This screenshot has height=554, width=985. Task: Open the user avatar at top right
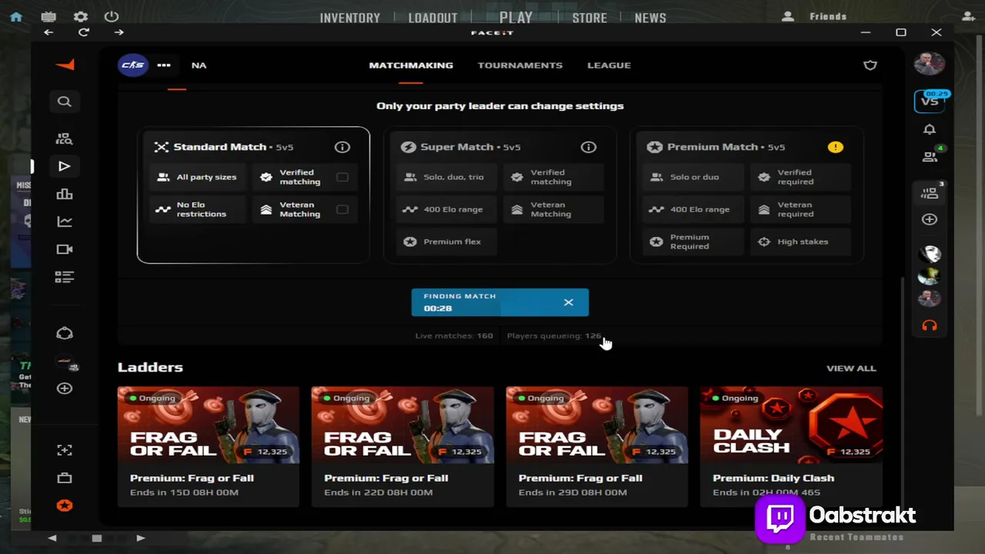[x=930, y=64]
